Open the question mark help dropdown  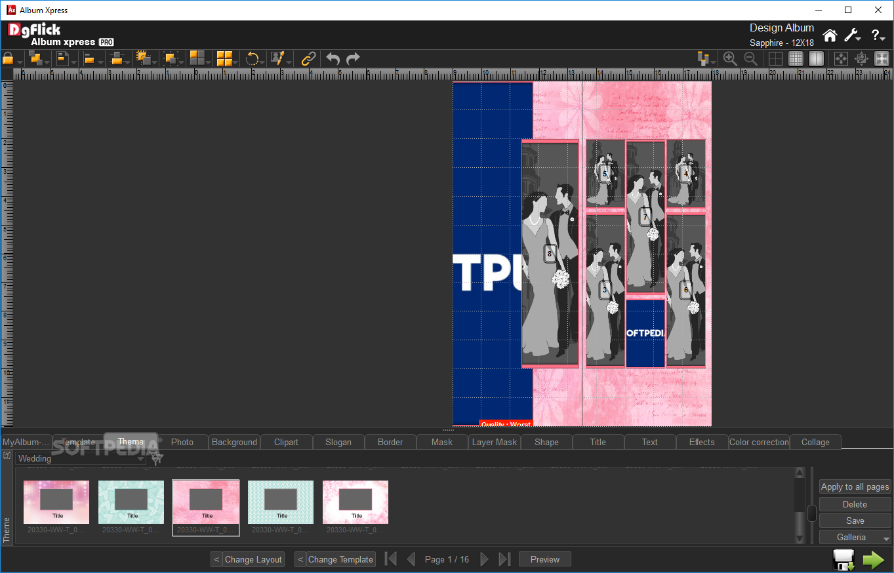[878, 35]
